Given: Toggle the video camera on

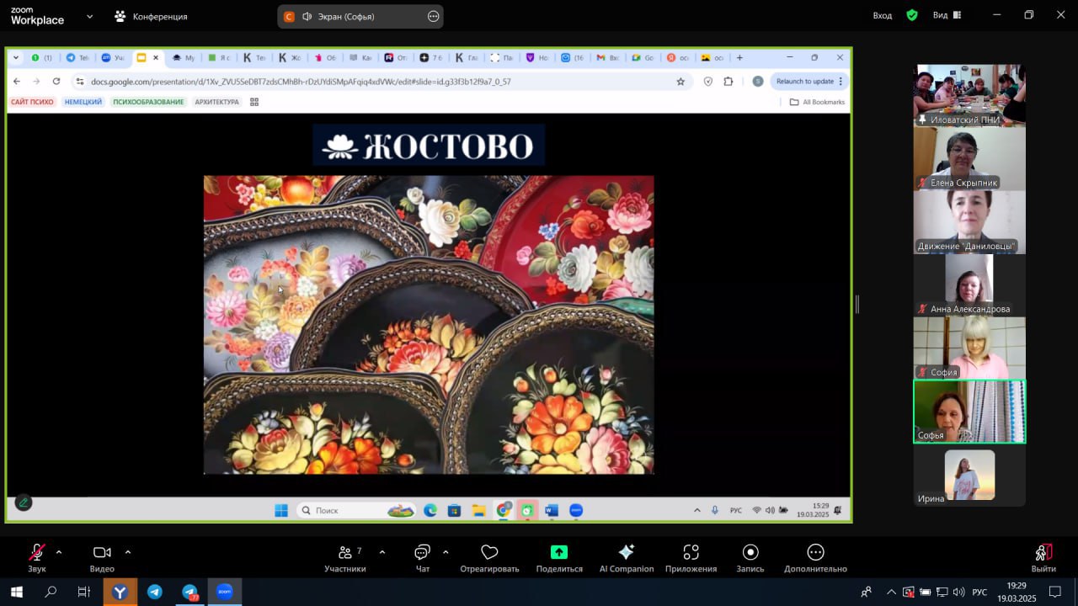Looking at the screenshot, I should [x=102, y=553].
